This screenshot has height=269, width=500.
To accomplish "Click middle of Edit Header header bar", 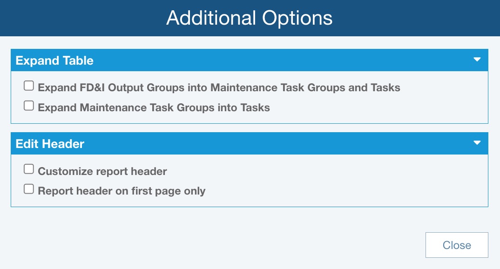I will [x=250, y=144].
